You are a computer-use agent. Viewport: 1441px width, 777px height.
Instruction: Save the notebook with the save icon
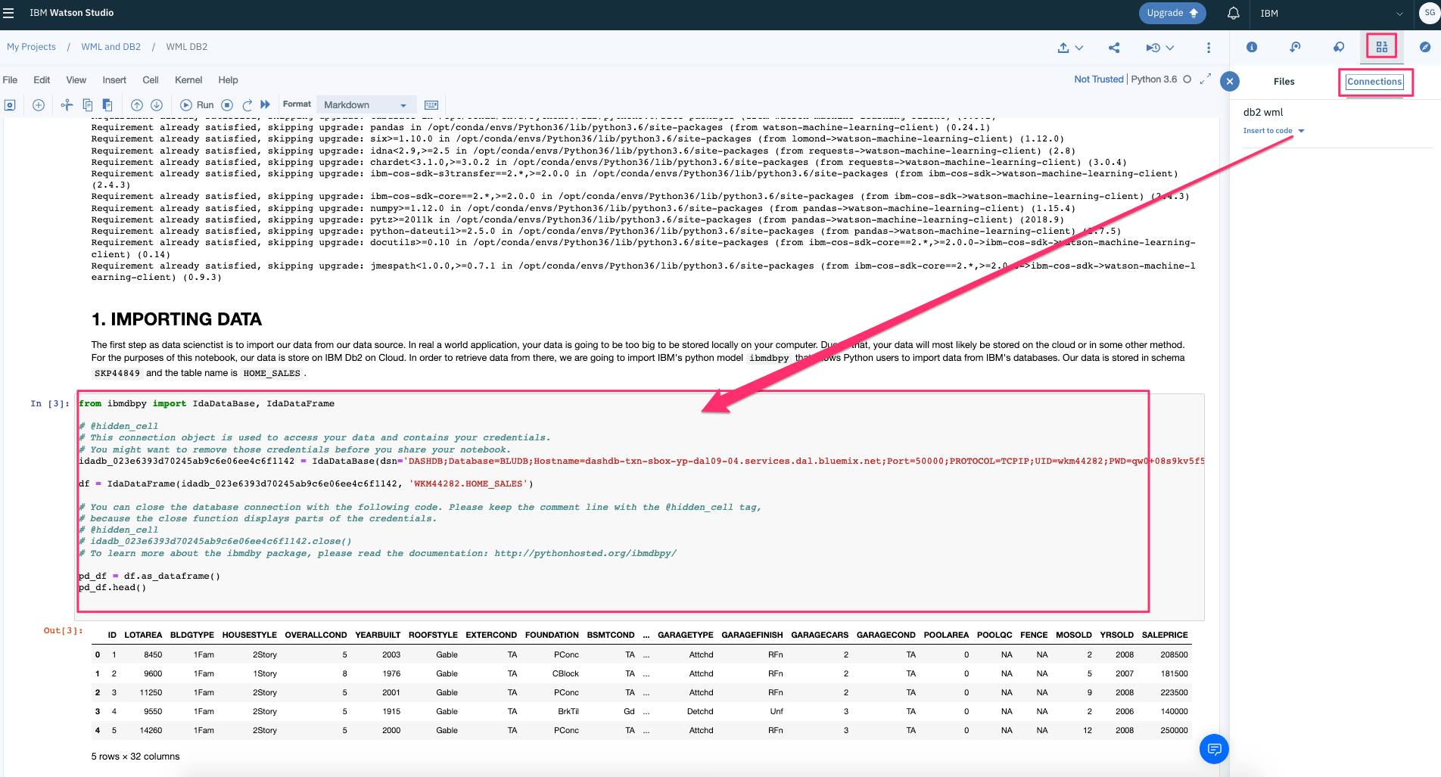[x=11, y=105]
